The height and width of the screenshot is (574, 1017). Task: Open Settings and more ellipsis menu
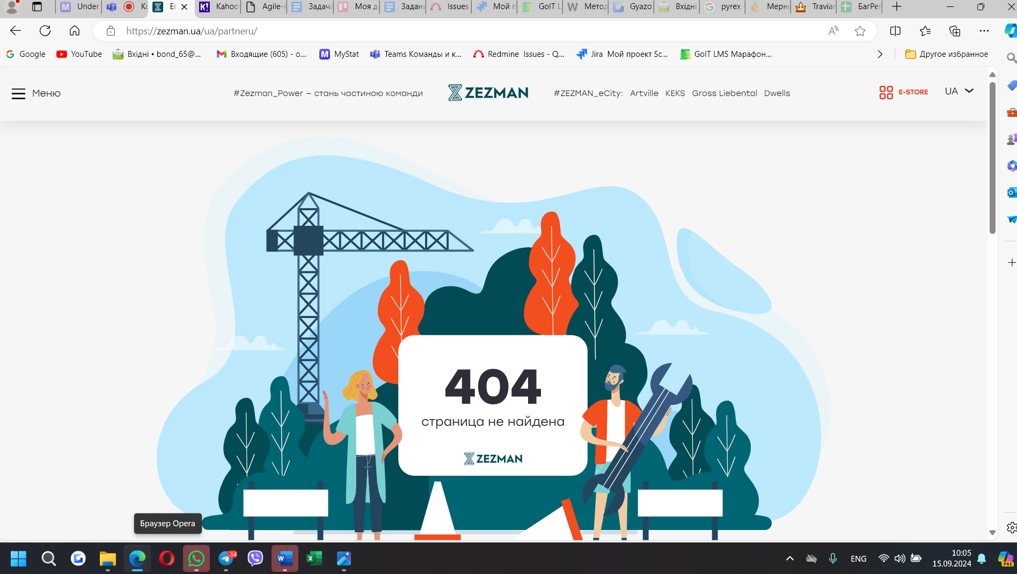(x=984, y=31)
